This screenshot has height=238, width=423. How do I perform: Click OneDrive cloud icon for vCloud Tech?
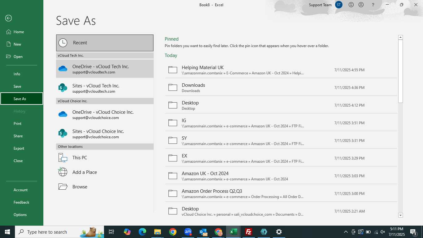[x=63, y=69]
